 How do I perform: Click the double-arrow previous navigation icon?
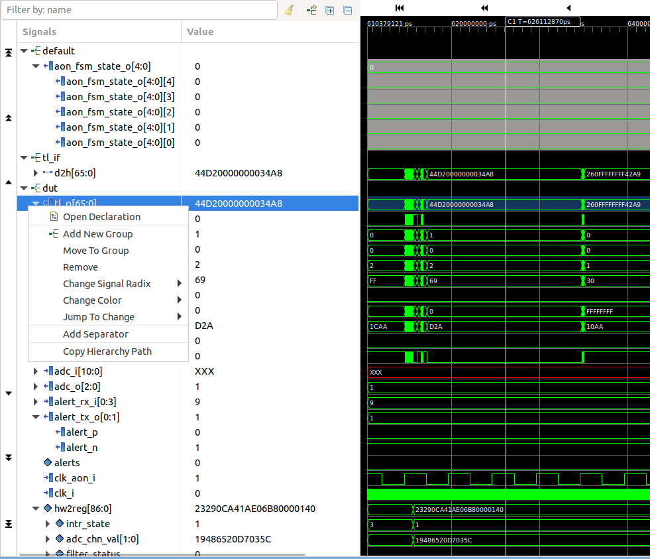point(484,8)
